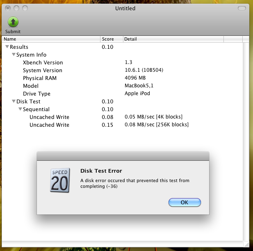Select the Model row
The height and width of the screenshot is (251, 253).
(122, 86)
